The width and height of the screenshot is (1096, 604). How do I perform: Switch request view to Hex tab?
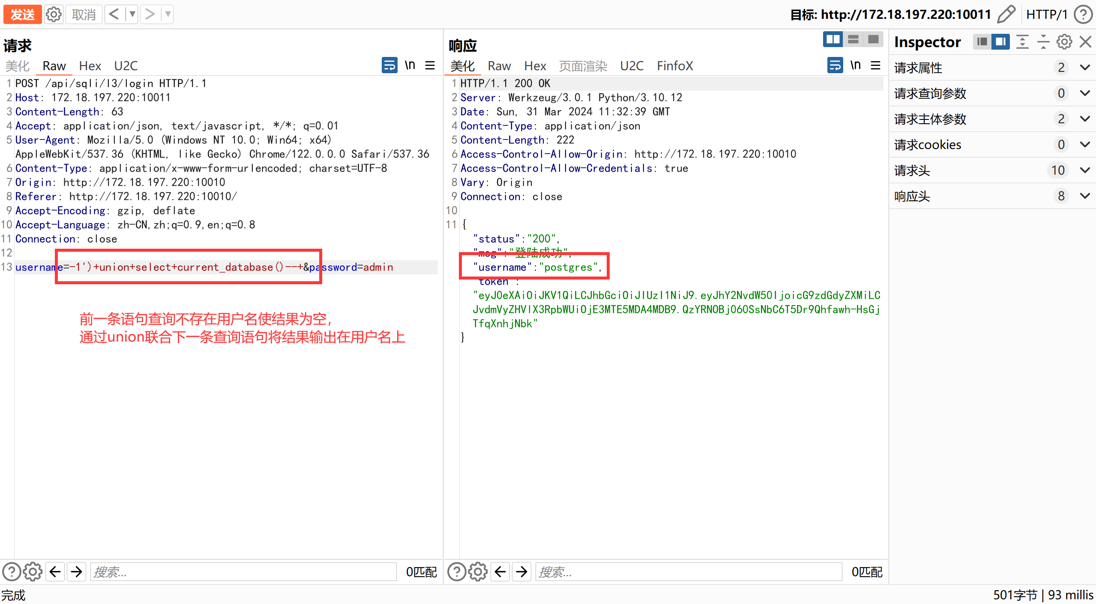click(x=90, y=66)
